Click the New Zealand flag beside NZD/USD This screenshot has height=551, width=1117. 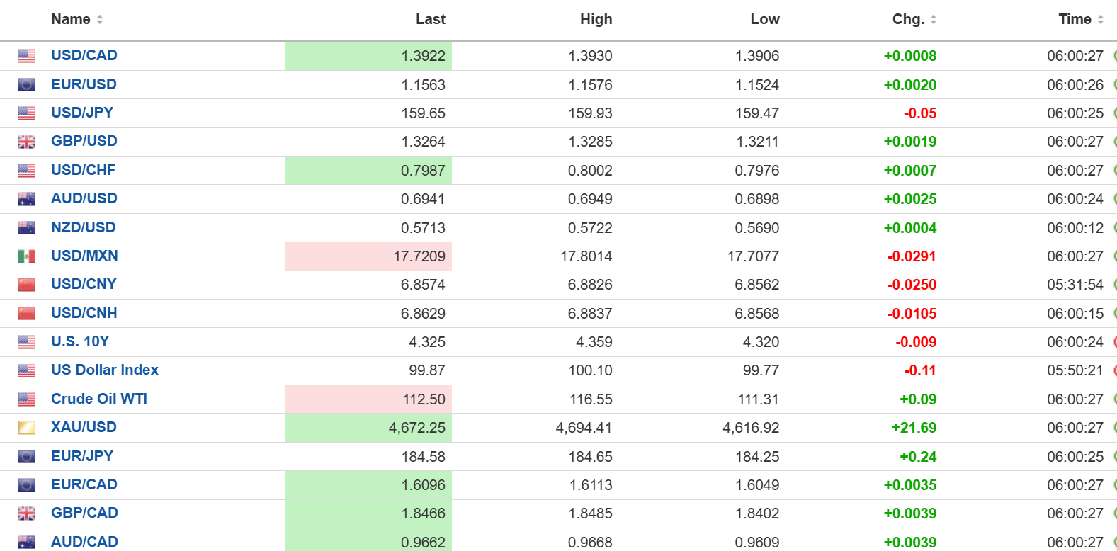[x=26, y=228]
